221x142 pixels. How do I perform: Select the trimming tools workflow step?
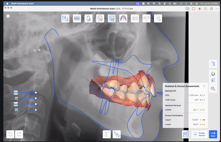click(x=65, y=18)
